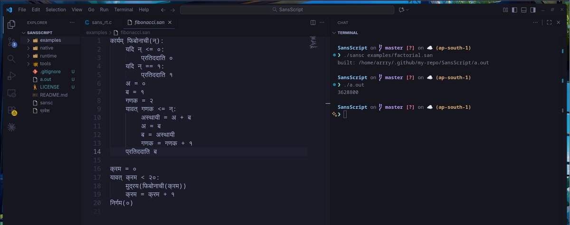The width and height of the screenshot is (570, 225).
Task: Open the Terminal menu
Action: click(123, 9)
